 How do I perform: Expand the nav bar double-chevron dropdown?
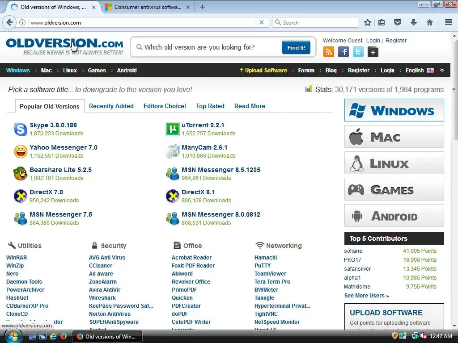(x=442, y=70)
